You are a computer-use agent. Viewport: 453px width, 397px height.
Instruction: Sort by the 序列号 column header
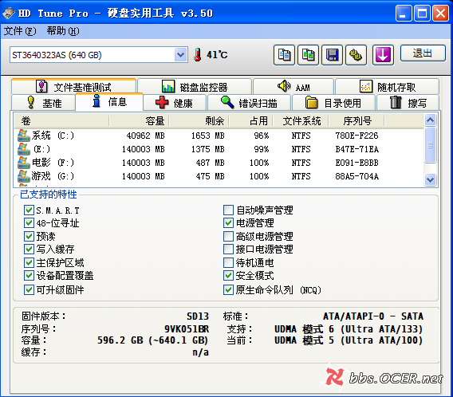(x=356, y=120)
